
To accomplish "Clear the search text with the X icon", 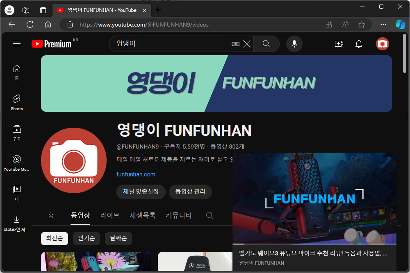I will pos(247,44).
